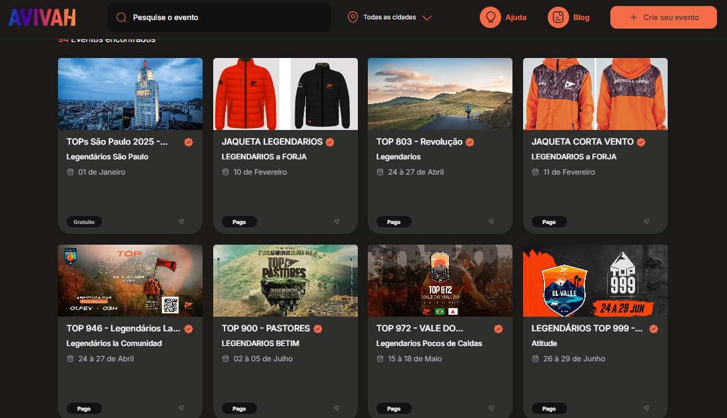Share the JAQUETA LEGENDARIOS event
The height and width of the screenshot is (418, 727).
(337, 222)
